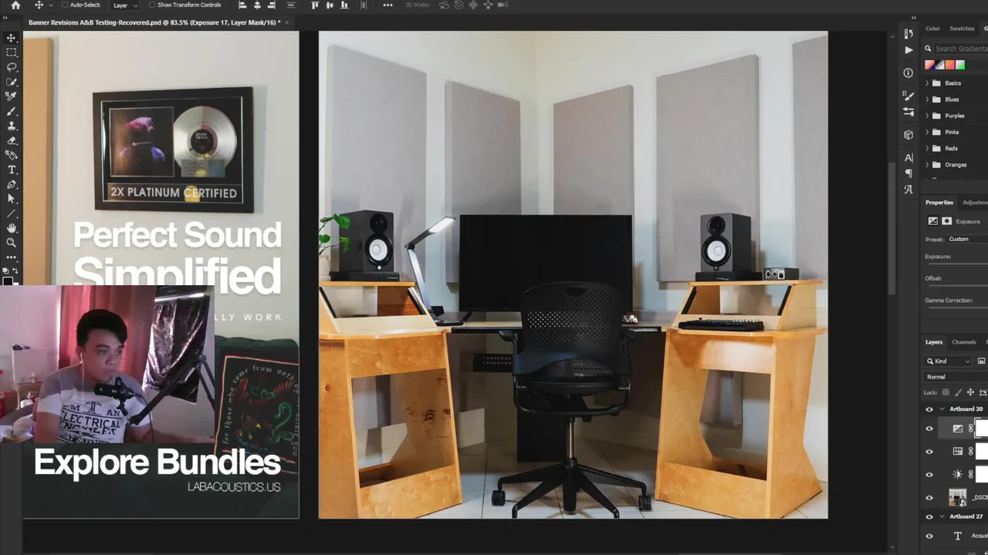The image size is (988, 555).
Task: Click the align left edges icon
Action: tap(242, 5)
